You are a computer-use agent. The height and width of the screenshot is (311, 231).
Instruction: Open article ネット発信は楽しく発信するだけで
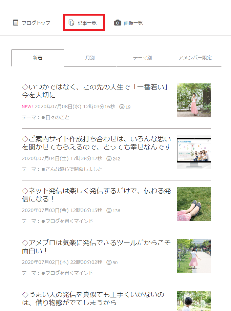(x=97, y=195)
